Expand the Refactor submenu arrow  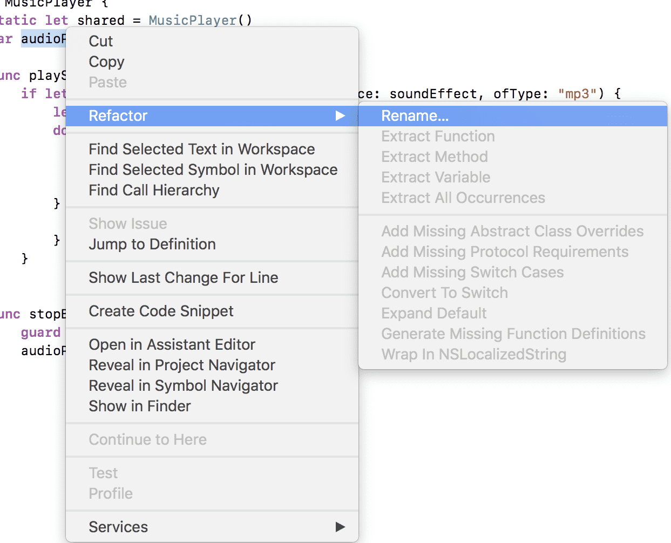[x=340, y=116]
